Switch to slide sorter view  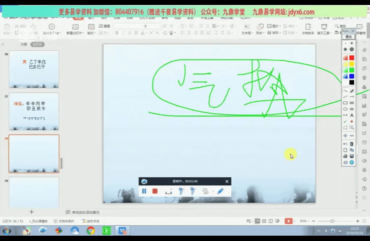264,221
